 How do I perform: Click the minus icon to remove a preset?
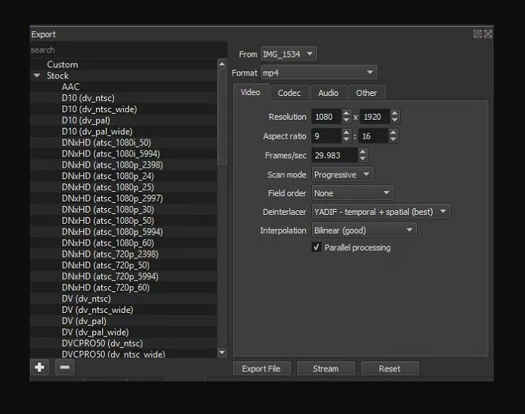tap(64, 368)
